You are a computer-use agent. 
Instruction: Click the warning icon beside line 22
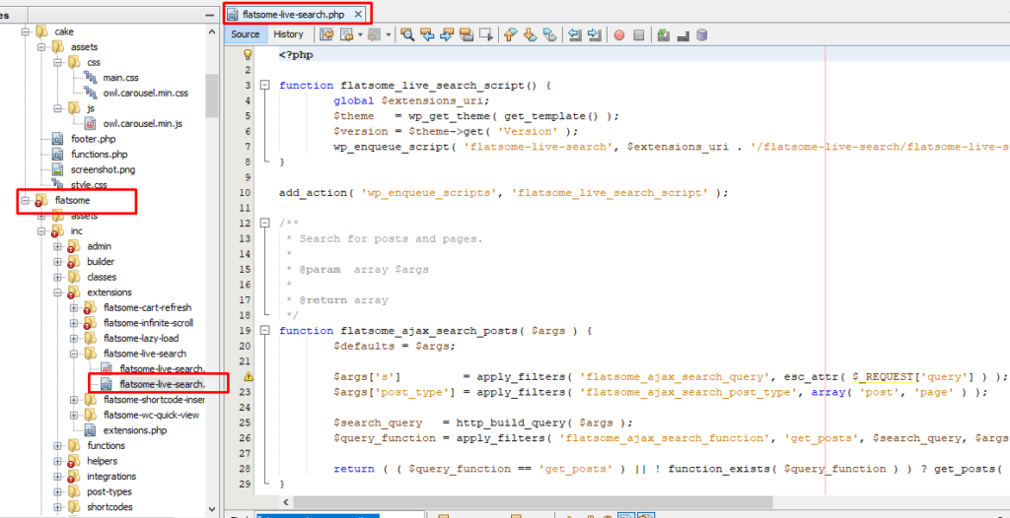pyautogui.click(x=248, y=377)
